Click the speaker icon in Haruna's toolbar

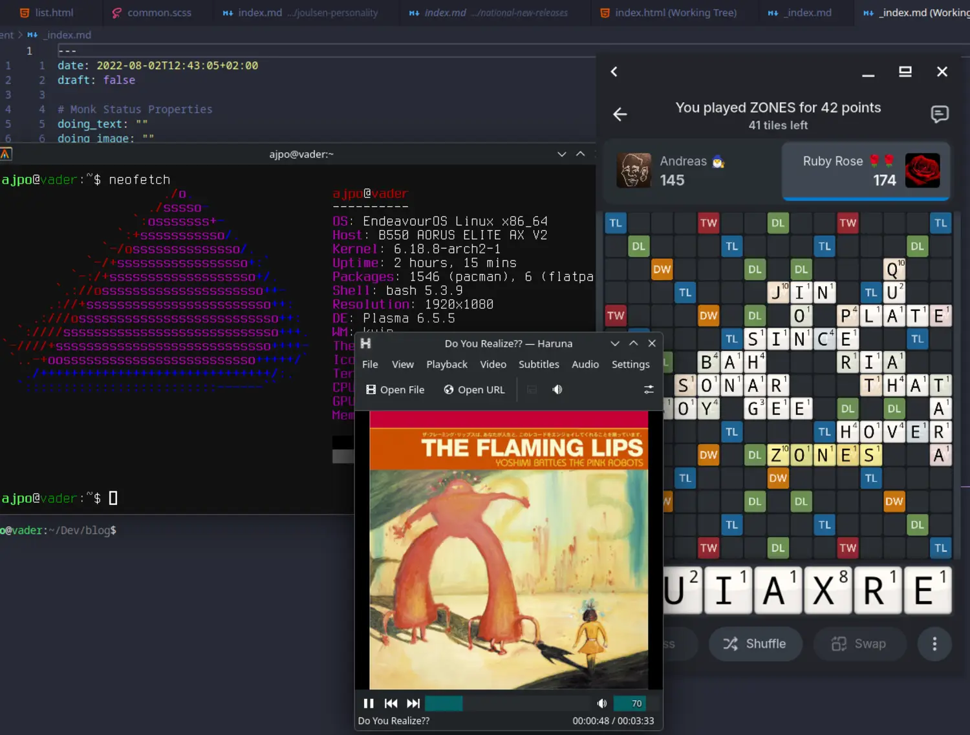[557, 389]
